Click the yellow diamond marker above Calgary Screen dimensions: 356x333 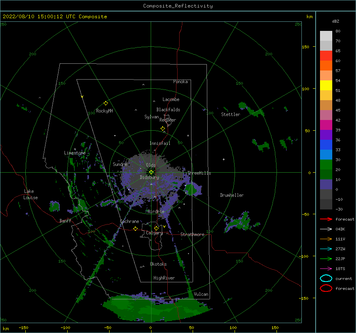tap(156, 228)
